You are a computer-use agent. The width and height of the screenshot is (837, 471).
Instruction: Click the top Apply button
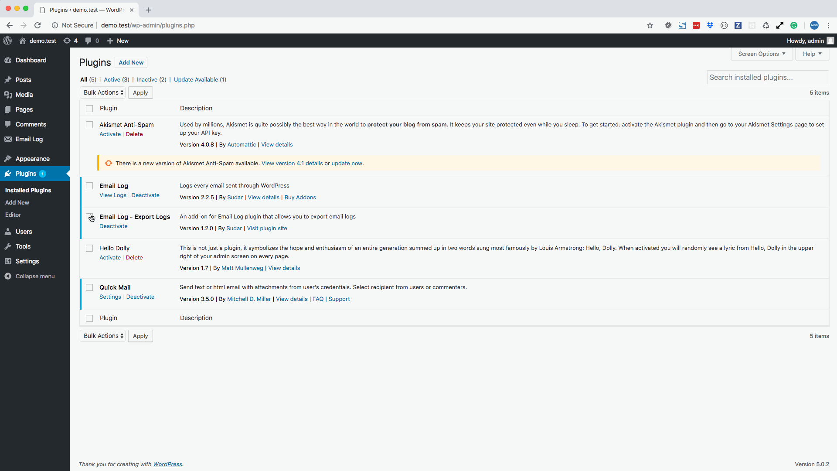140,92
